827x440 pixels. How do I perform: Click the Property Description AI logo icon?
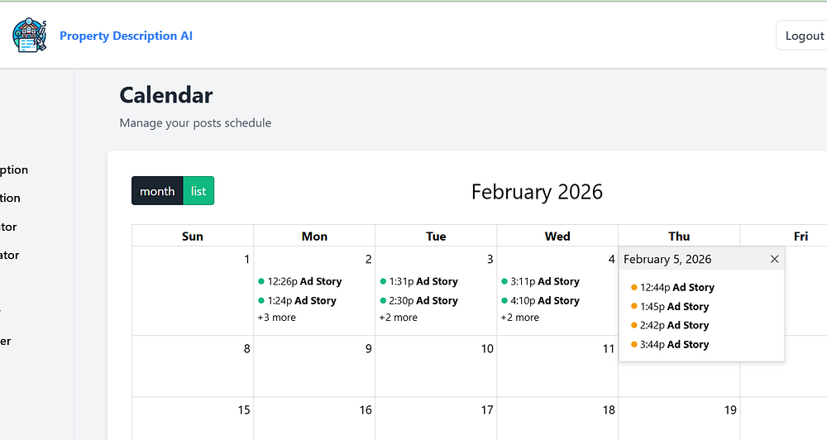[30, 36]
